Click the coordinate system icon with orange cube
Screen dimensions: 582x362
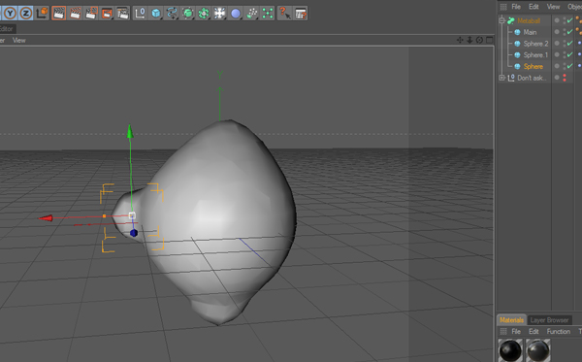pos(42,13)
